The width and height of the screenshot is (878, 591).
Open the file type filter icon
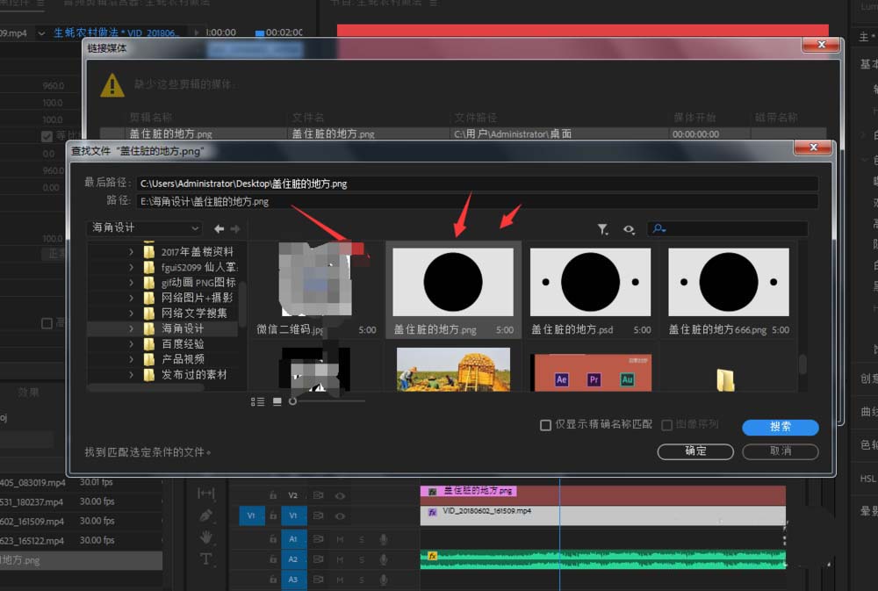[602, 229]
